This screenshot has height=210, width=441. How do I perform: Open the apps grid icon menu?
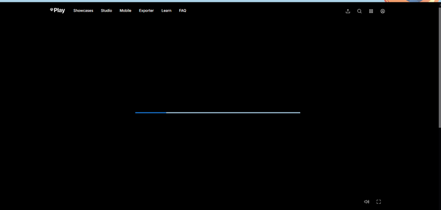[x=371, y=11]
